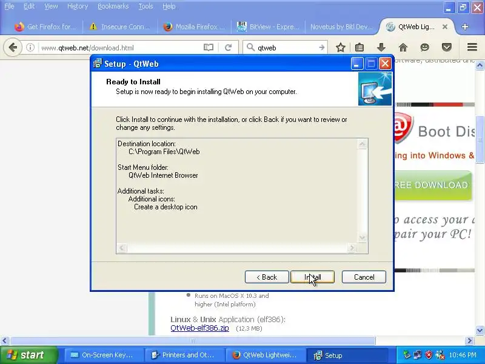Click the Firefox back arrow button
This screenshot has width=485, height=364.
pyautogui.click(x=13, y=47)
